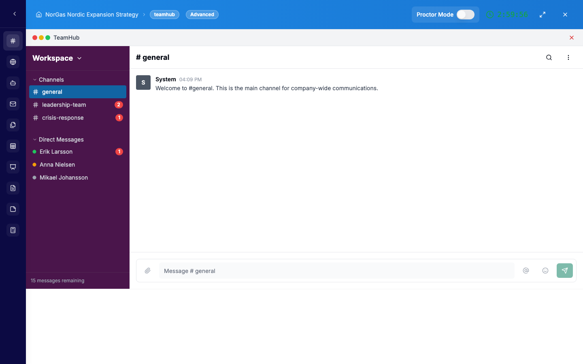Send message with paper plane button
Viewport: 583px width, 364px height.
coord(565,271)
